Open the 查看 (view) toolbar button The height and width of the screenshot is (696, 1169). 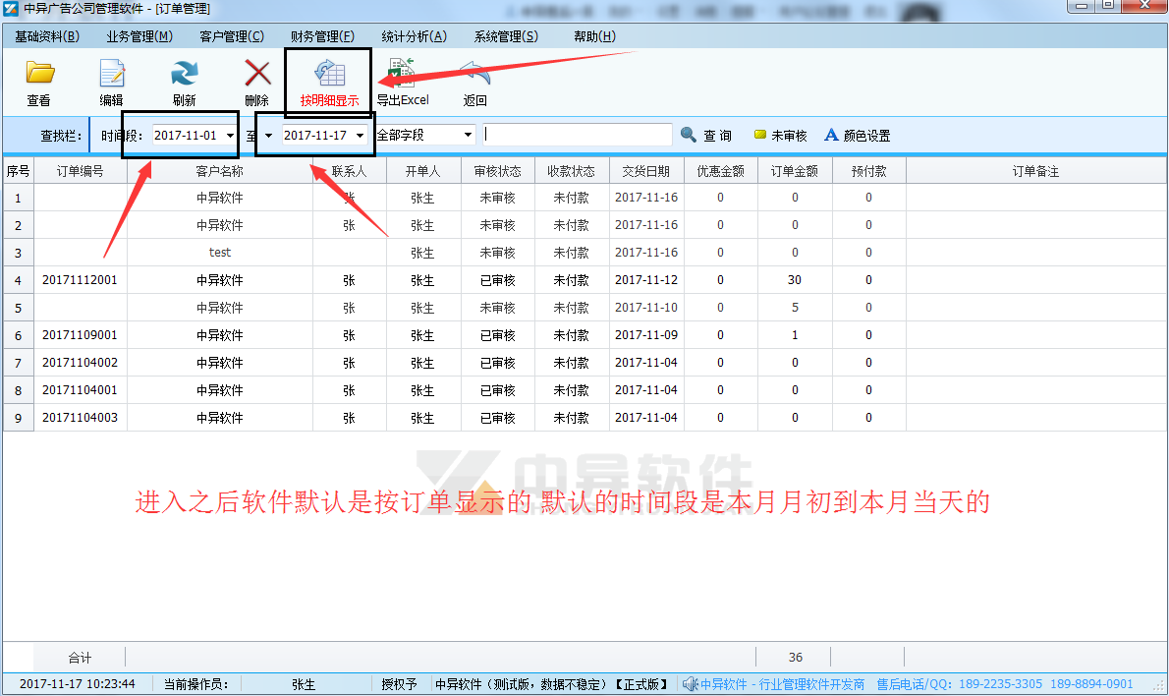(39, 83)
